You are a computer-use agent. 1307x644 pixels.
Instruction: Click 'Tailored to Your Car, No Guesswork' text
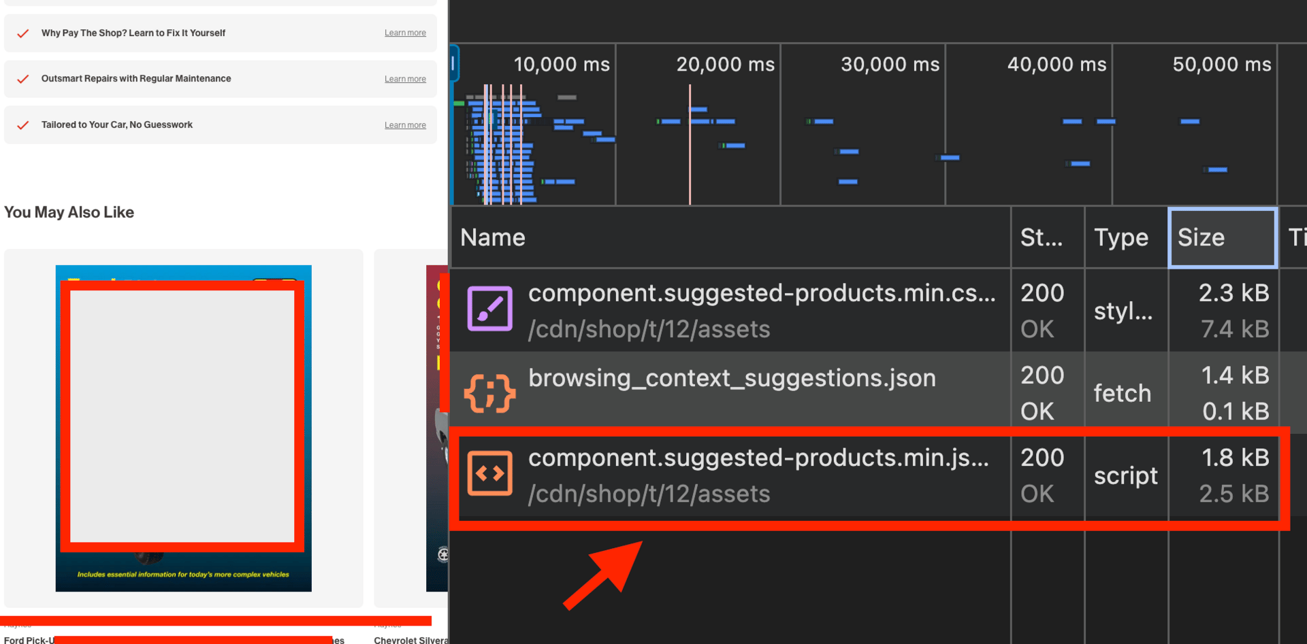tap(117, 125)
